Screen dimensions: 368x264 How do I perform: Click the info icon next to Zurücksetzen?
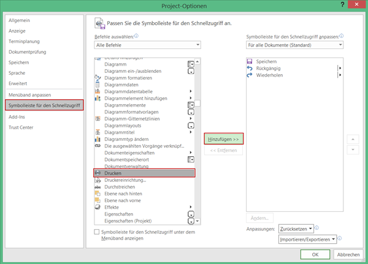[316, 228]
